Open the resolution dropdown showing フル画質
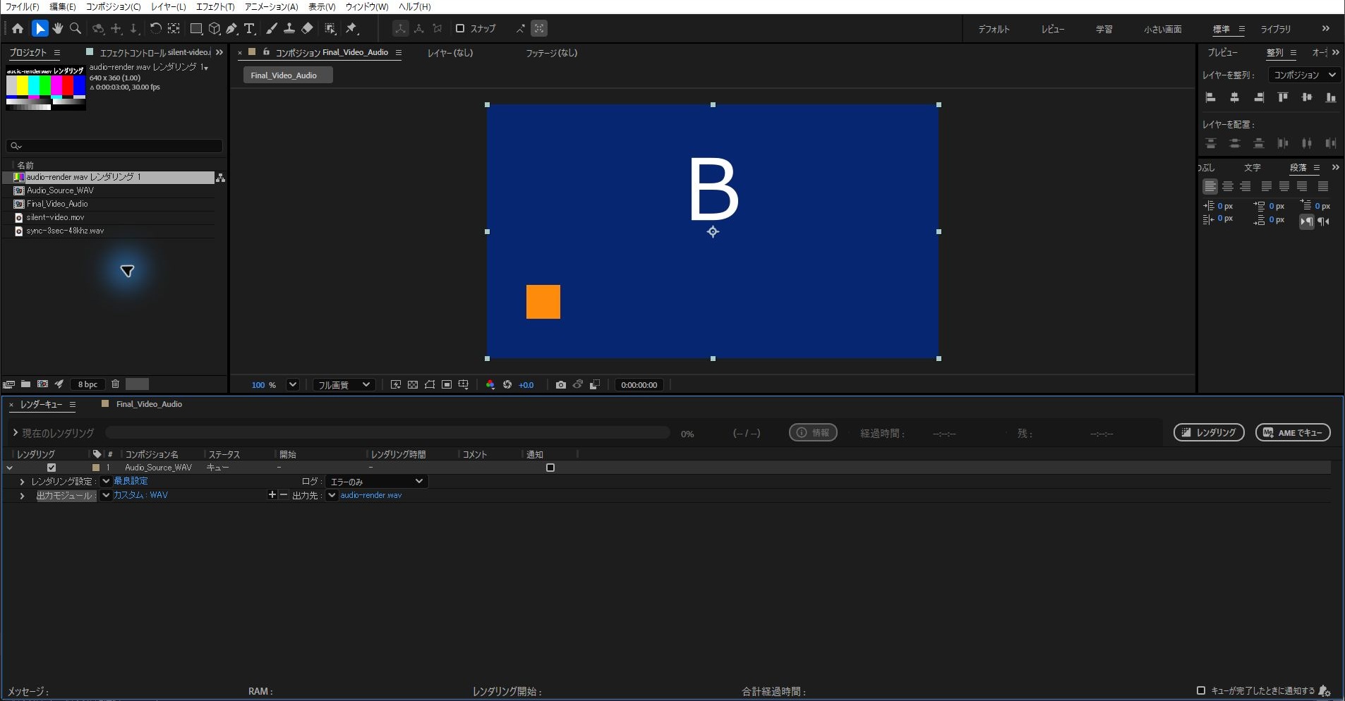The width and height of the screenshot is (1345, 701). tap(343, 385)
